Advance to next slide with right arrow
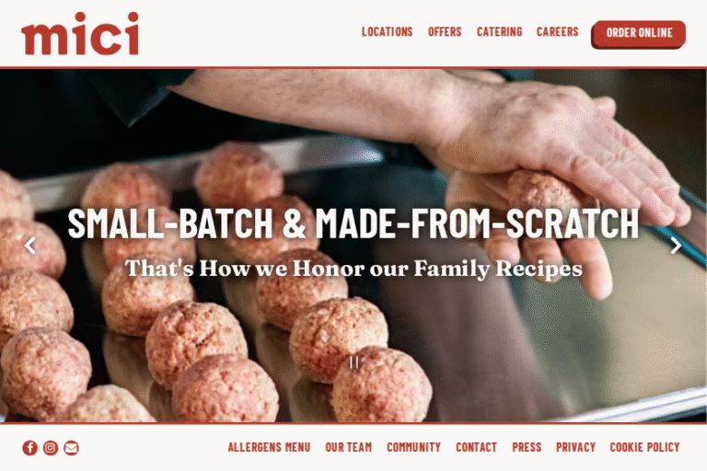The image size is (707, 471). click(676, 246)
